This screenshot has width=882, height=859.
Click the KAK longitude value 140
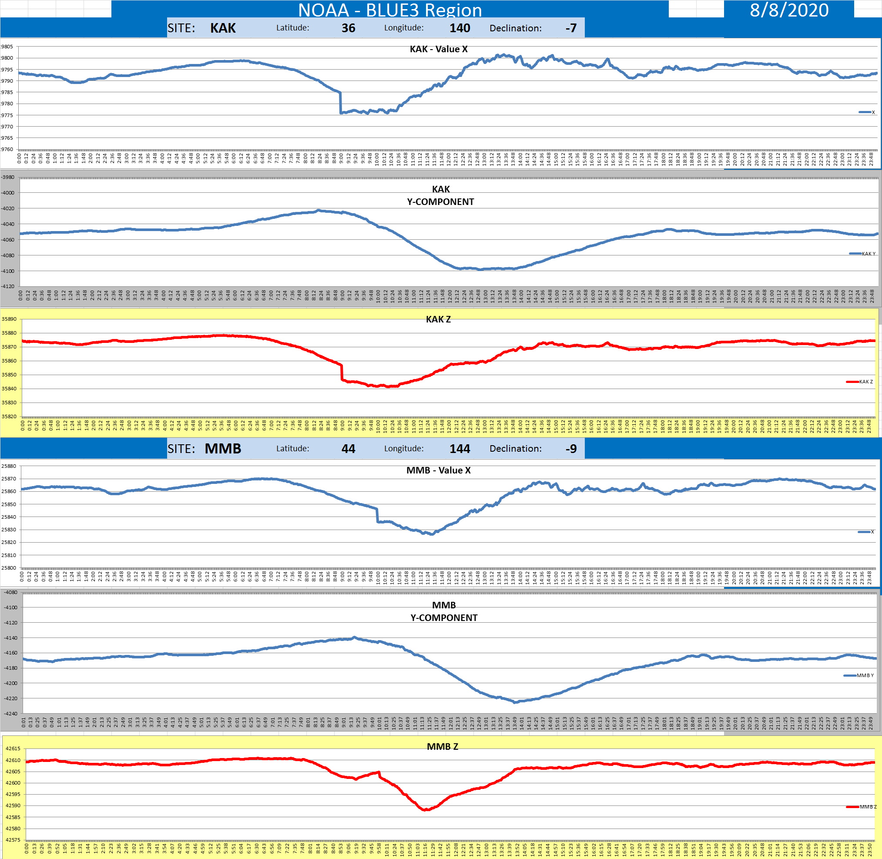[x=459, y=28]
